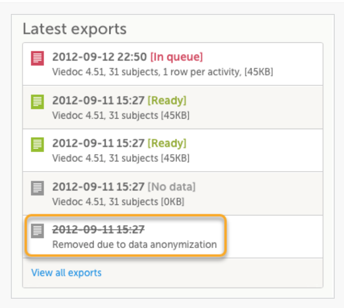Click the upper Ready export's 45KB details line
This screenshot has height=308, width=344.
tap(121, 115)
